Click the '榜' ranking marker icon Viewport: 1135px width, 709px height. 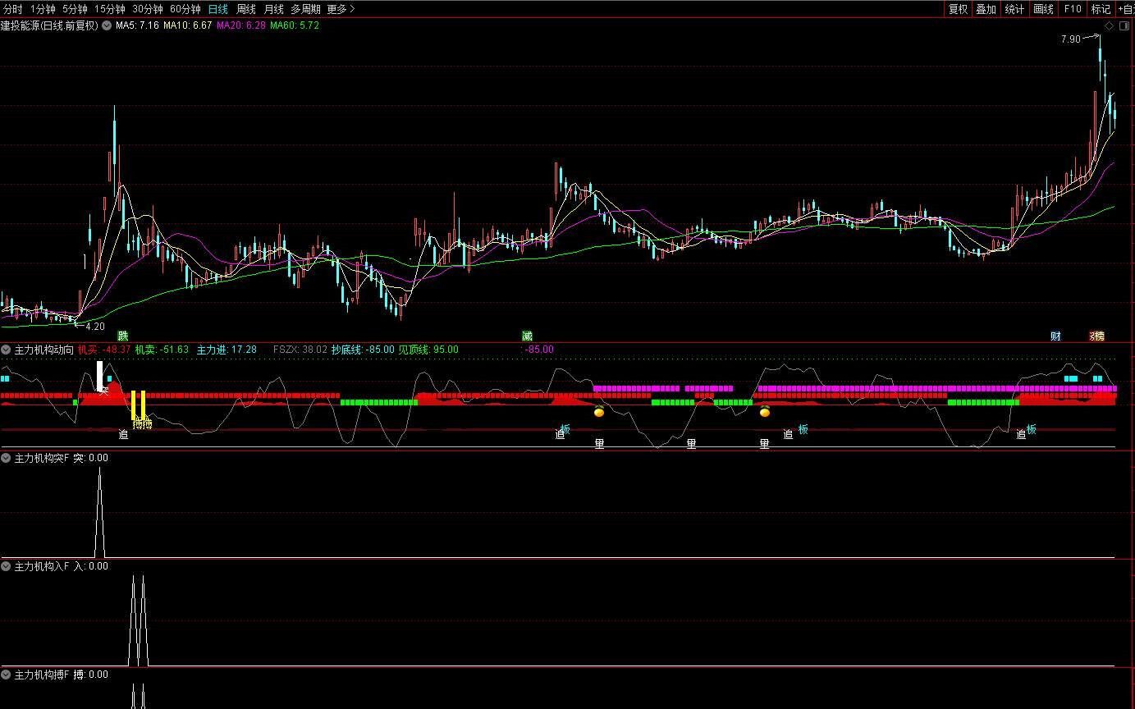pyautogui.click(x=1096, y=336)
